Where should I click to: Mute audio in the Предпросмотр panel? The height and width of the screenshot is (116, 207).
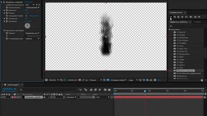click(191, 17)
